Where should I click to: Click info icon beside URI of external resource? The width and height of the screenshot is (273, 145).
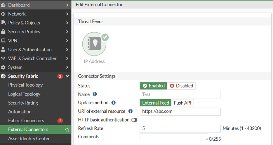click(x=131, y=111)
